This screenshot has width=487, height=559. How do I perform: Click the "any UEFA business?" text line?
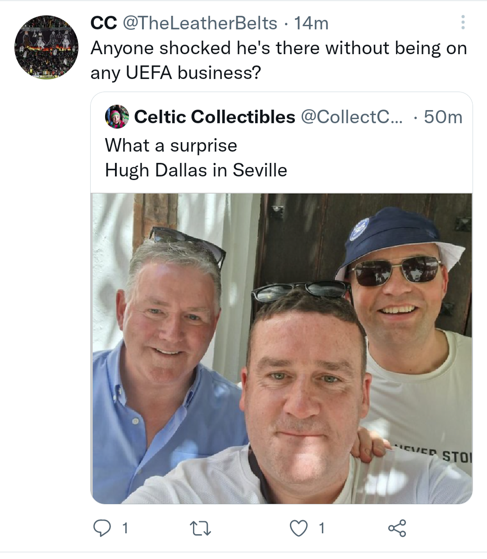176,73
